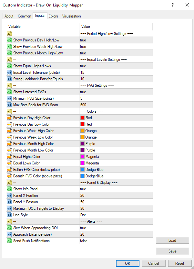Click the color icon beside Previous Week Low Color
The width and height of the screenshot is (194, 269).
pos(9,137)
